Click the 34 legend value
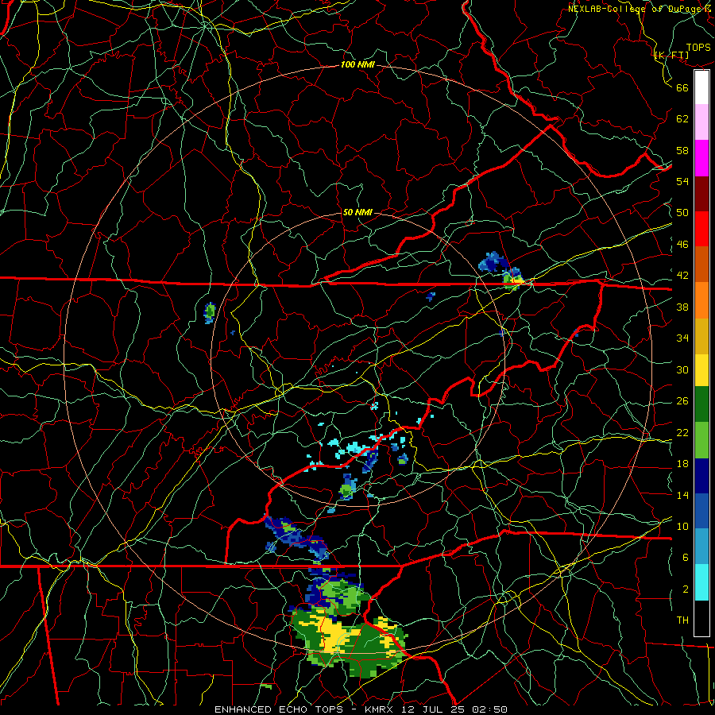Viewport: 715px width, 715px height. pos(682,338)
